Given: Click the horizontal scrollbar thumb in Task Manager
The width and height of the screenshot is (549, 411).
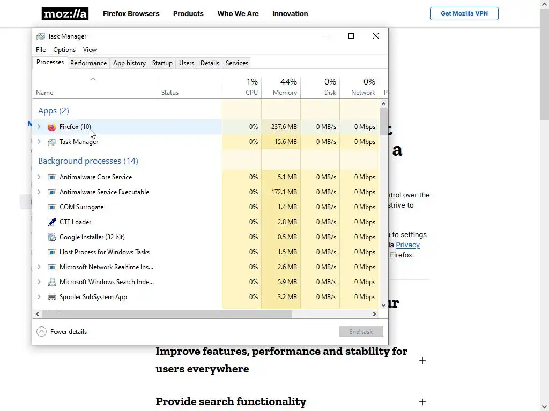Looking at the screenshot, I should (x=167, y=314).
